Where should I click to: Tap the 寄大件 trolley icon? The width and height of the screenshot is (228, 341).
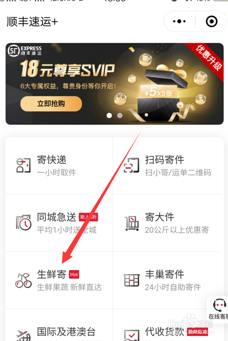pos(132,223)
